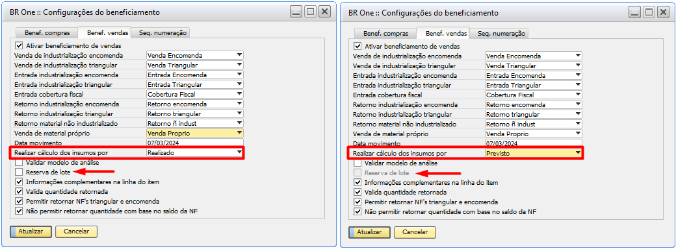Viewport: 676px width, 249px height.
Task: Open Retorno industrialização triangular dropdown, left window
Action: coord(195,113)
